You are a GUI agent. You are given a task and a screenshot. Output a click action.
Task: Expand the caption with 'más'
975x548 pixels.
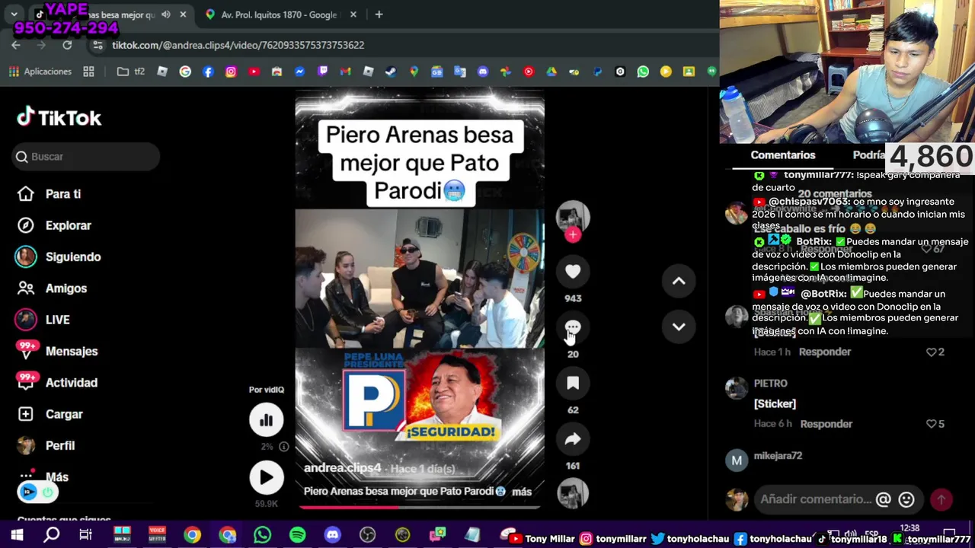pyautogui.click(x=522, y=492)
